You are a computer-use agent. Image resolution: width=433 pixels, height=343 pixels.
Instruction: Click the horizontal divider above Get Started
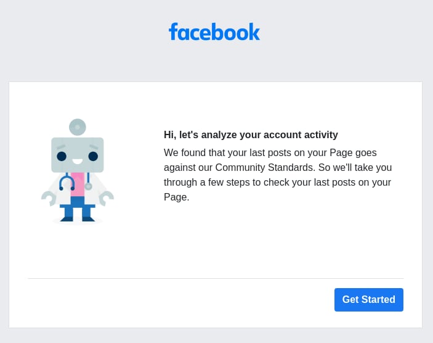216,278
